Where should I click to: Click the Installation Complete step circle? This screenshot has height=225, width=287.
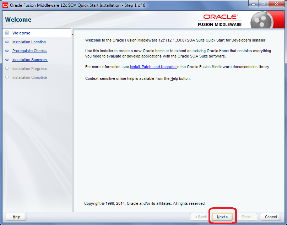pos(7,77)
